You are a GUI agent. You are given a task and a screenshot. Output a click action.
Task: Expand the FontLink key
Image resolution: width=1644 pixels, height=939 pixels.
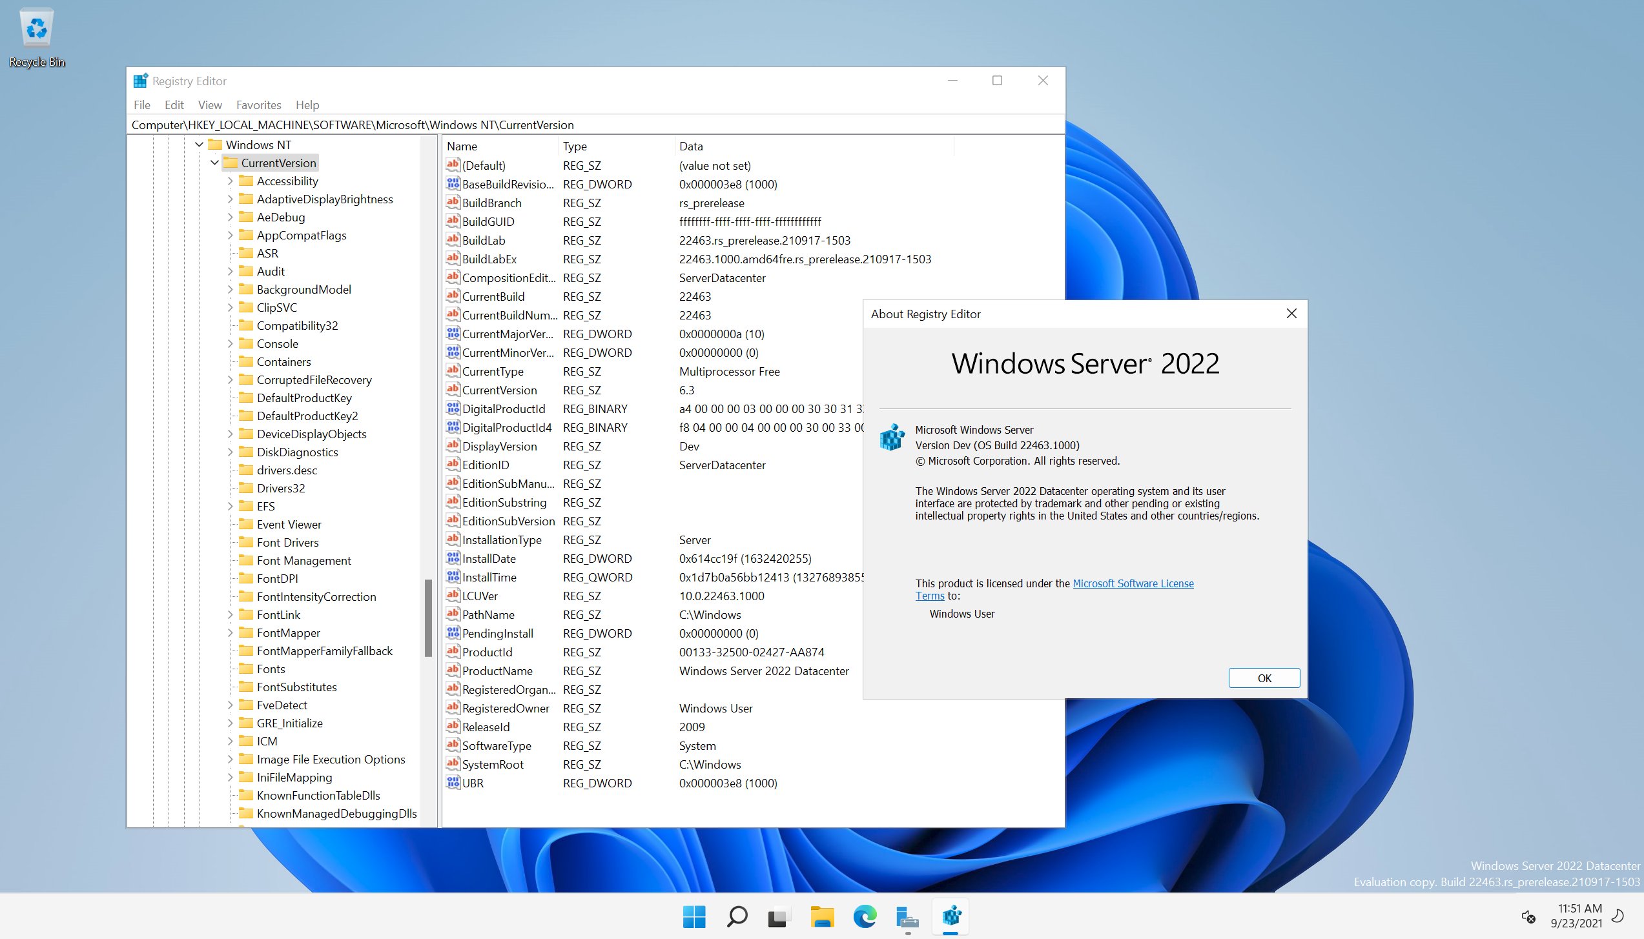coord(231,614)
